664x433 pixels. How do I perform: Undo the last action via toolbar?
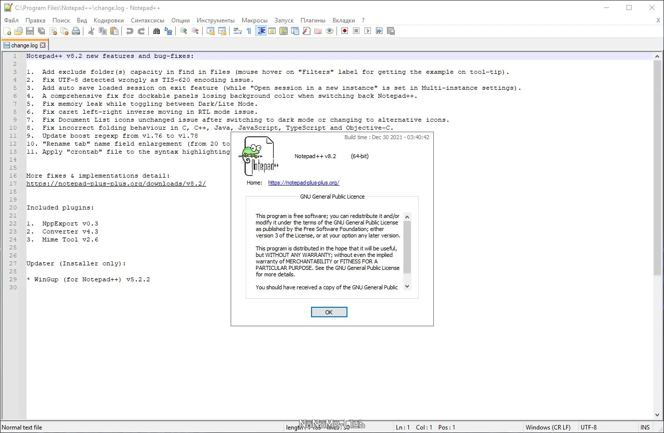pyautogui.click(x=130, y=31)
